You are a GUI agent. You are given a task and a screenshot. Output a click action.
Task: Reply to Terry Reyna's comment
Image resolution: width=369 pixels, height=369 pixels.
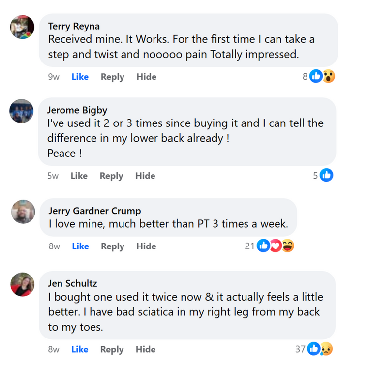112,77
